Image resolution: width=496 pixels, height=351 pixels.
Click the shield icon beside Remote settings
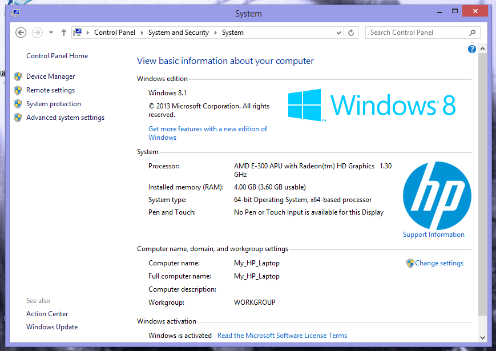tap(18, 90)
